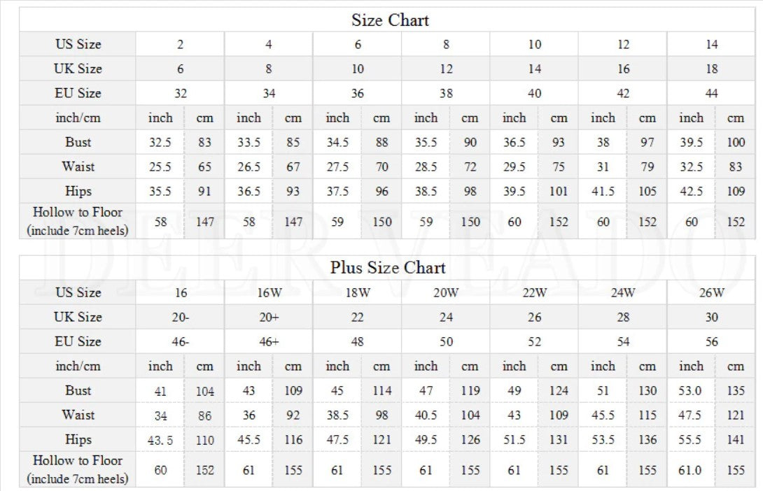The height and width of the screenshot is (491, 763).
Task: Click hips cm value 109 for US 14
Action: (x=735, y=192)
